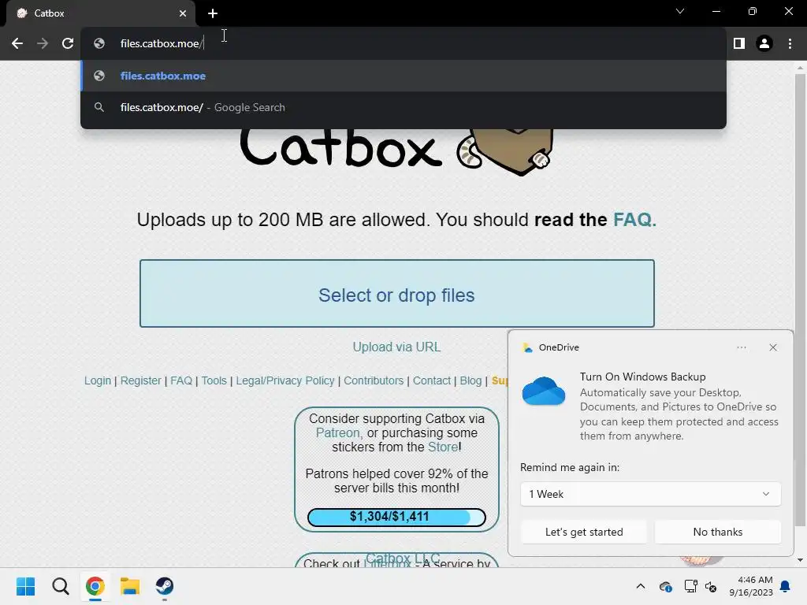Open clock and date panel
Screen dimensions: 807x605
pos(751,586)
